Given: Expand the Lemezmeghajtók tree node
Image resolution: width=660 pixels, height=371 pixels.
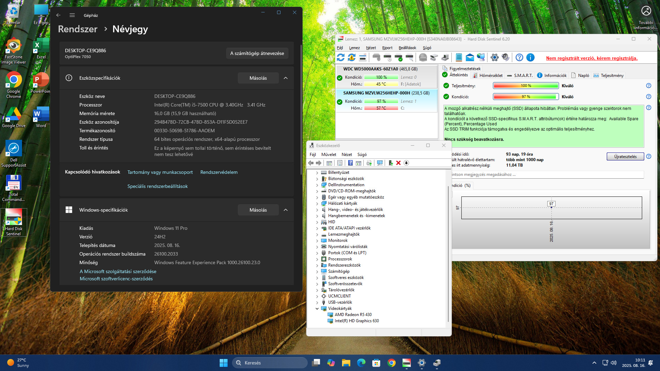Looking at the screenshot, I should 317,234.
